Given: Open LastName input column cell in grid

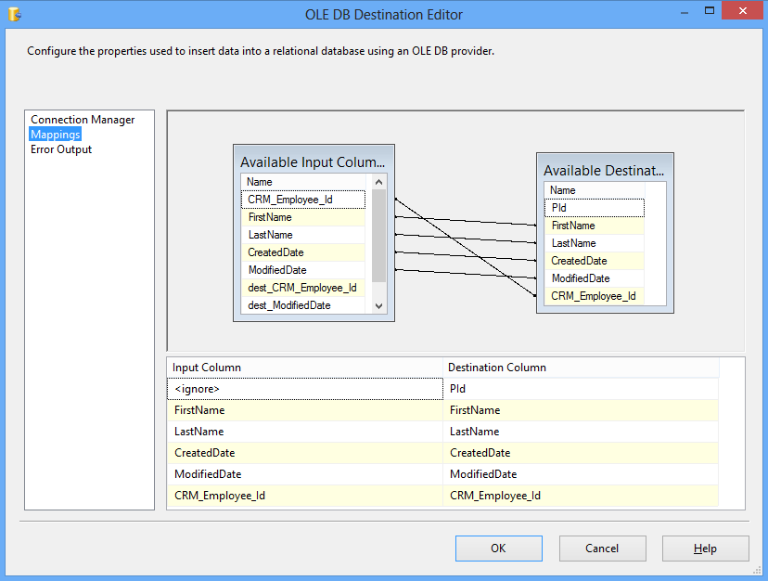Looking at the screenshot, I should 305,432.
